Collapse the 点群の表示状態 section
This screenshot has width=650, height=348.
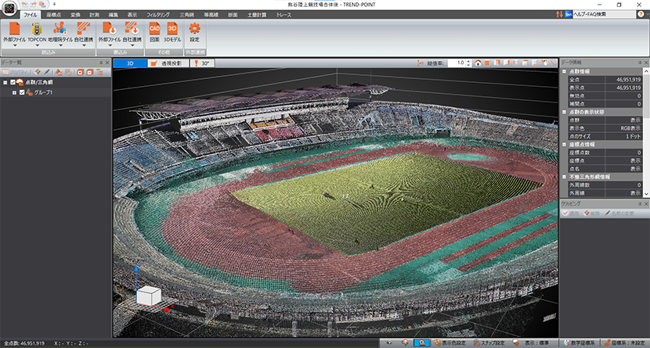(x=565, y=112)
